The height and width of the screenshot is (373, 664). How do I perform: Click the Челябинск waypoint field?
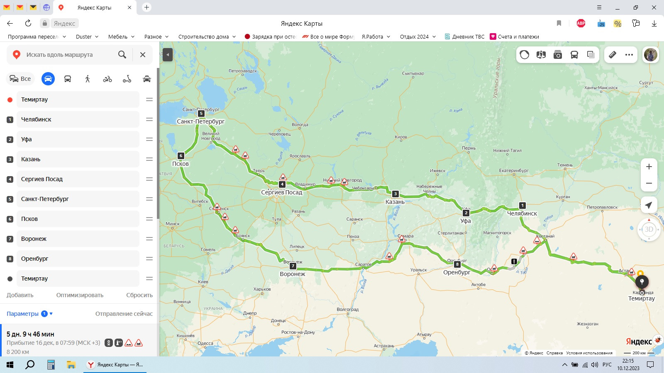[x=78, y=119]
